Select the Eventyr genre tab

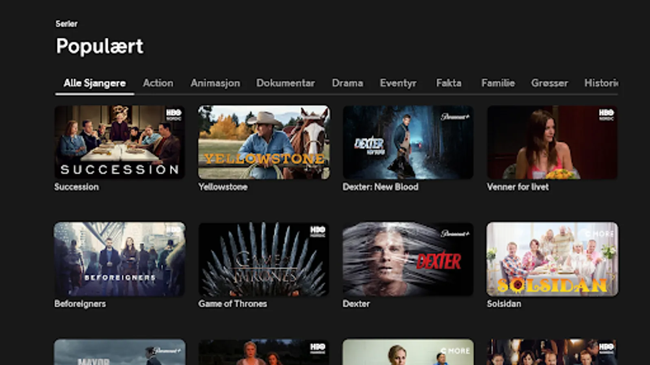398,83
